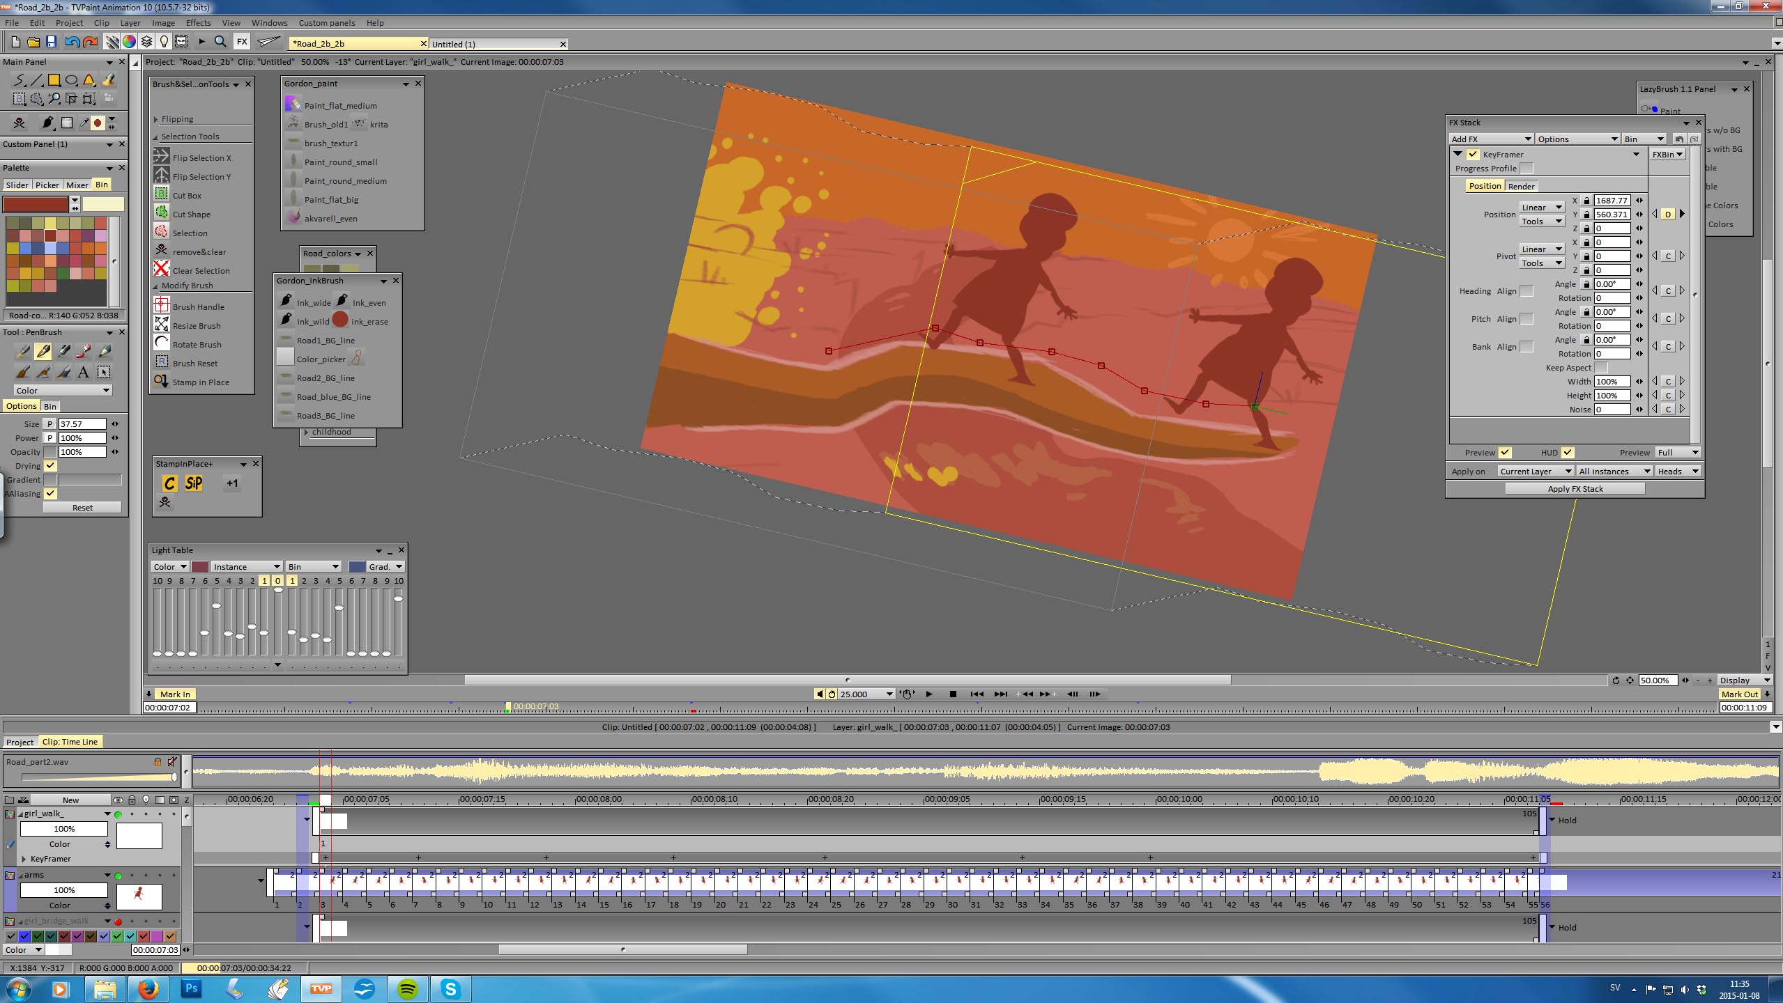Expand the Flipping section
The width and height of the screenshot is (1783, 1003).
point(156,119)
